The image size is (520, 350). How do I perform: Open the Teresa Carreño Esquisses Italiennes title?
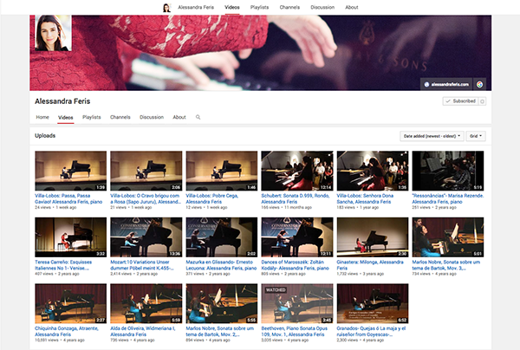63,265
